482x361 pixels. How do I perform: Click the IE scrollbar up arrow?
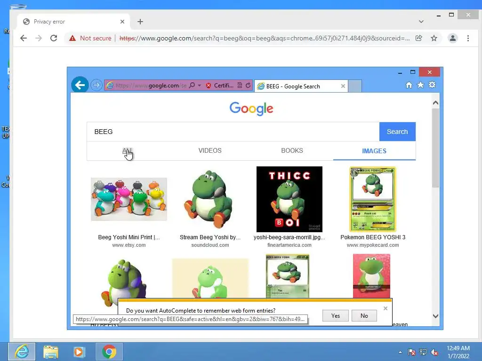(435, 103)
